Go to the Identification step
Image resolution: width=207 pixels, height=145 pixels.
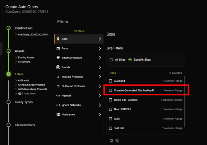pyautogui.click(x=24, y=28)
